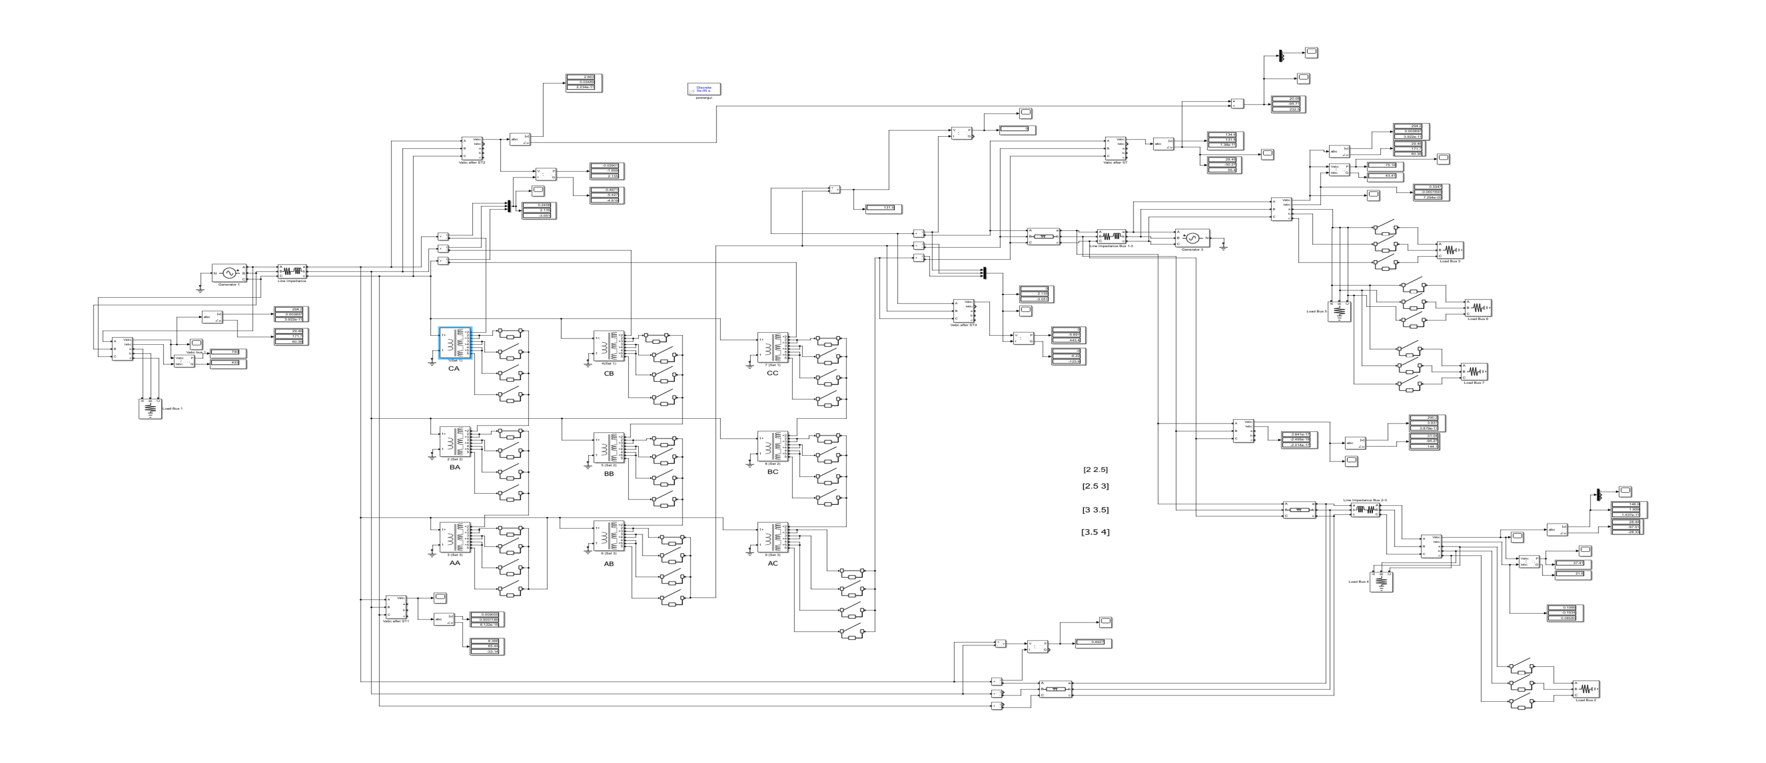This screenshot has height=763, width=1766.
Task: Select the Vabc after ST1 measurement block
Action: pyautogui.click(x=396, y=607)
